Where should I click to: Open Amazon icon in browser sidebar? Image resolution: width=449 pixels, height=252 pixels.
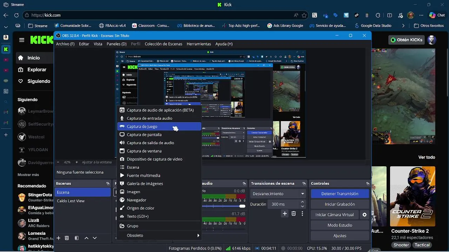(6, 37)
